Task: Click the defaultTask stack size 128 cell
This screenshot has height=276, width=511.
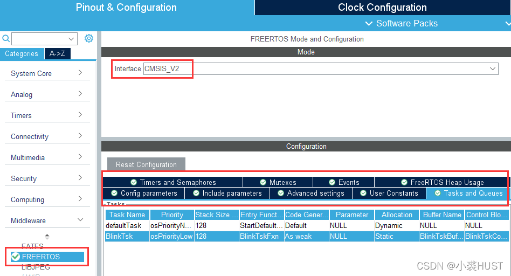Action: click(217, 225)
